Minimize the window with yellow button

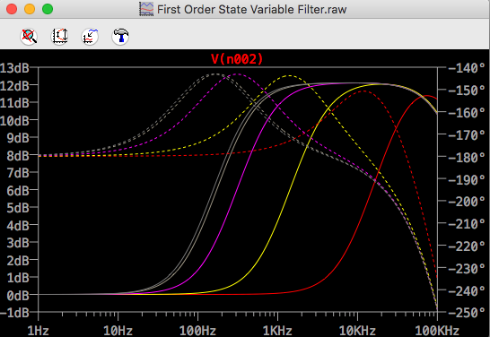pos(30,9)
